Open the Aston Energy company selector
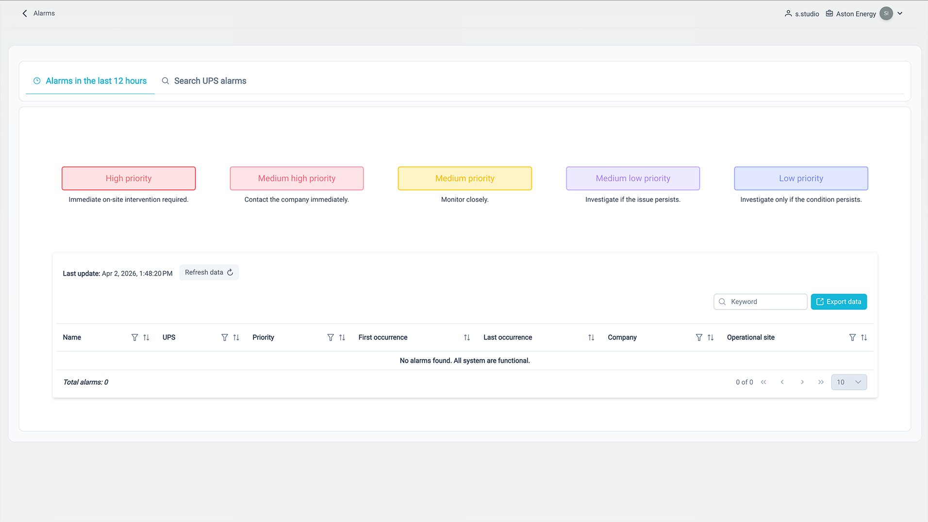 851,14
